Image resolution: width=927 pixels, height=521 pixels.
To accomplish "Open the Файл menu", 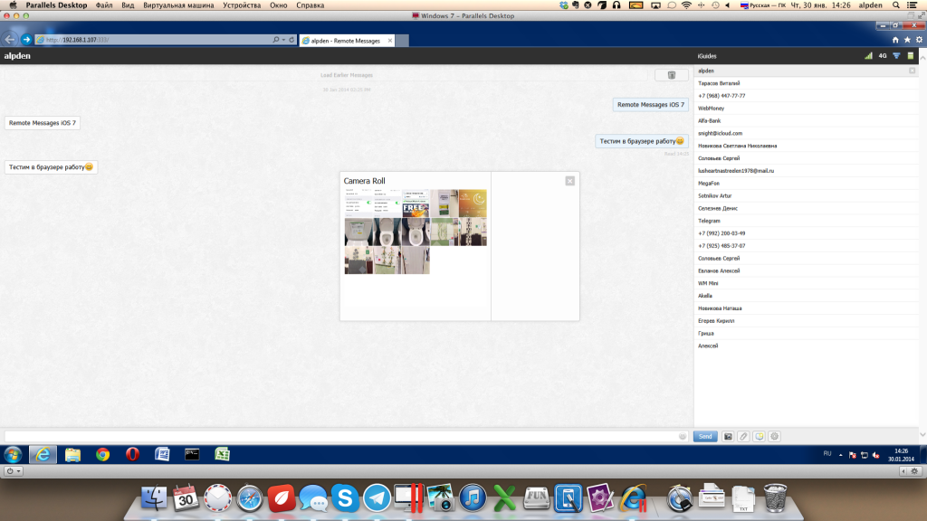I will [x=104, y=5].
